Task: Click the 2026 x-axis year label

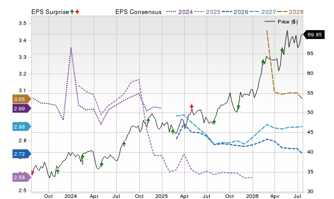Action: [x=253, y=196]
